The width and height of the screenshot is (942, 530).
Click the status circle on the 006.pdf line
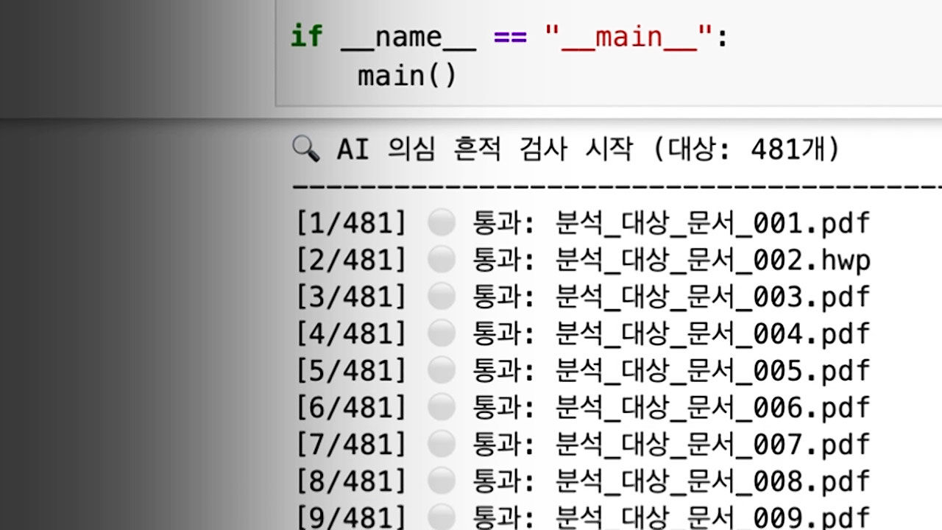click(441, 407)
